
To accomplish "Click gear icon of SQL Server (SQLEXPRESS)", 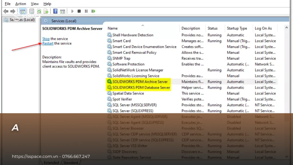I will pyautogui.click(x=109, y=111).
